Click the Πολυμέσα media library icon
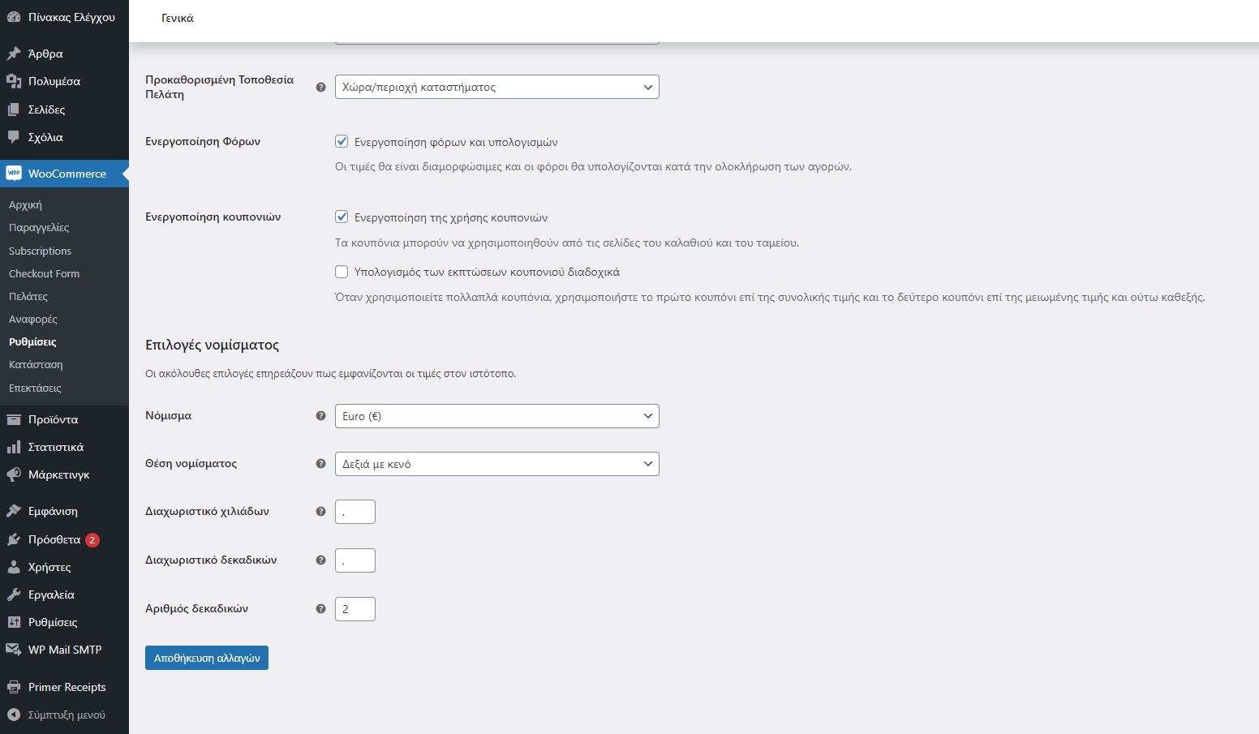 tap(13, 81)
